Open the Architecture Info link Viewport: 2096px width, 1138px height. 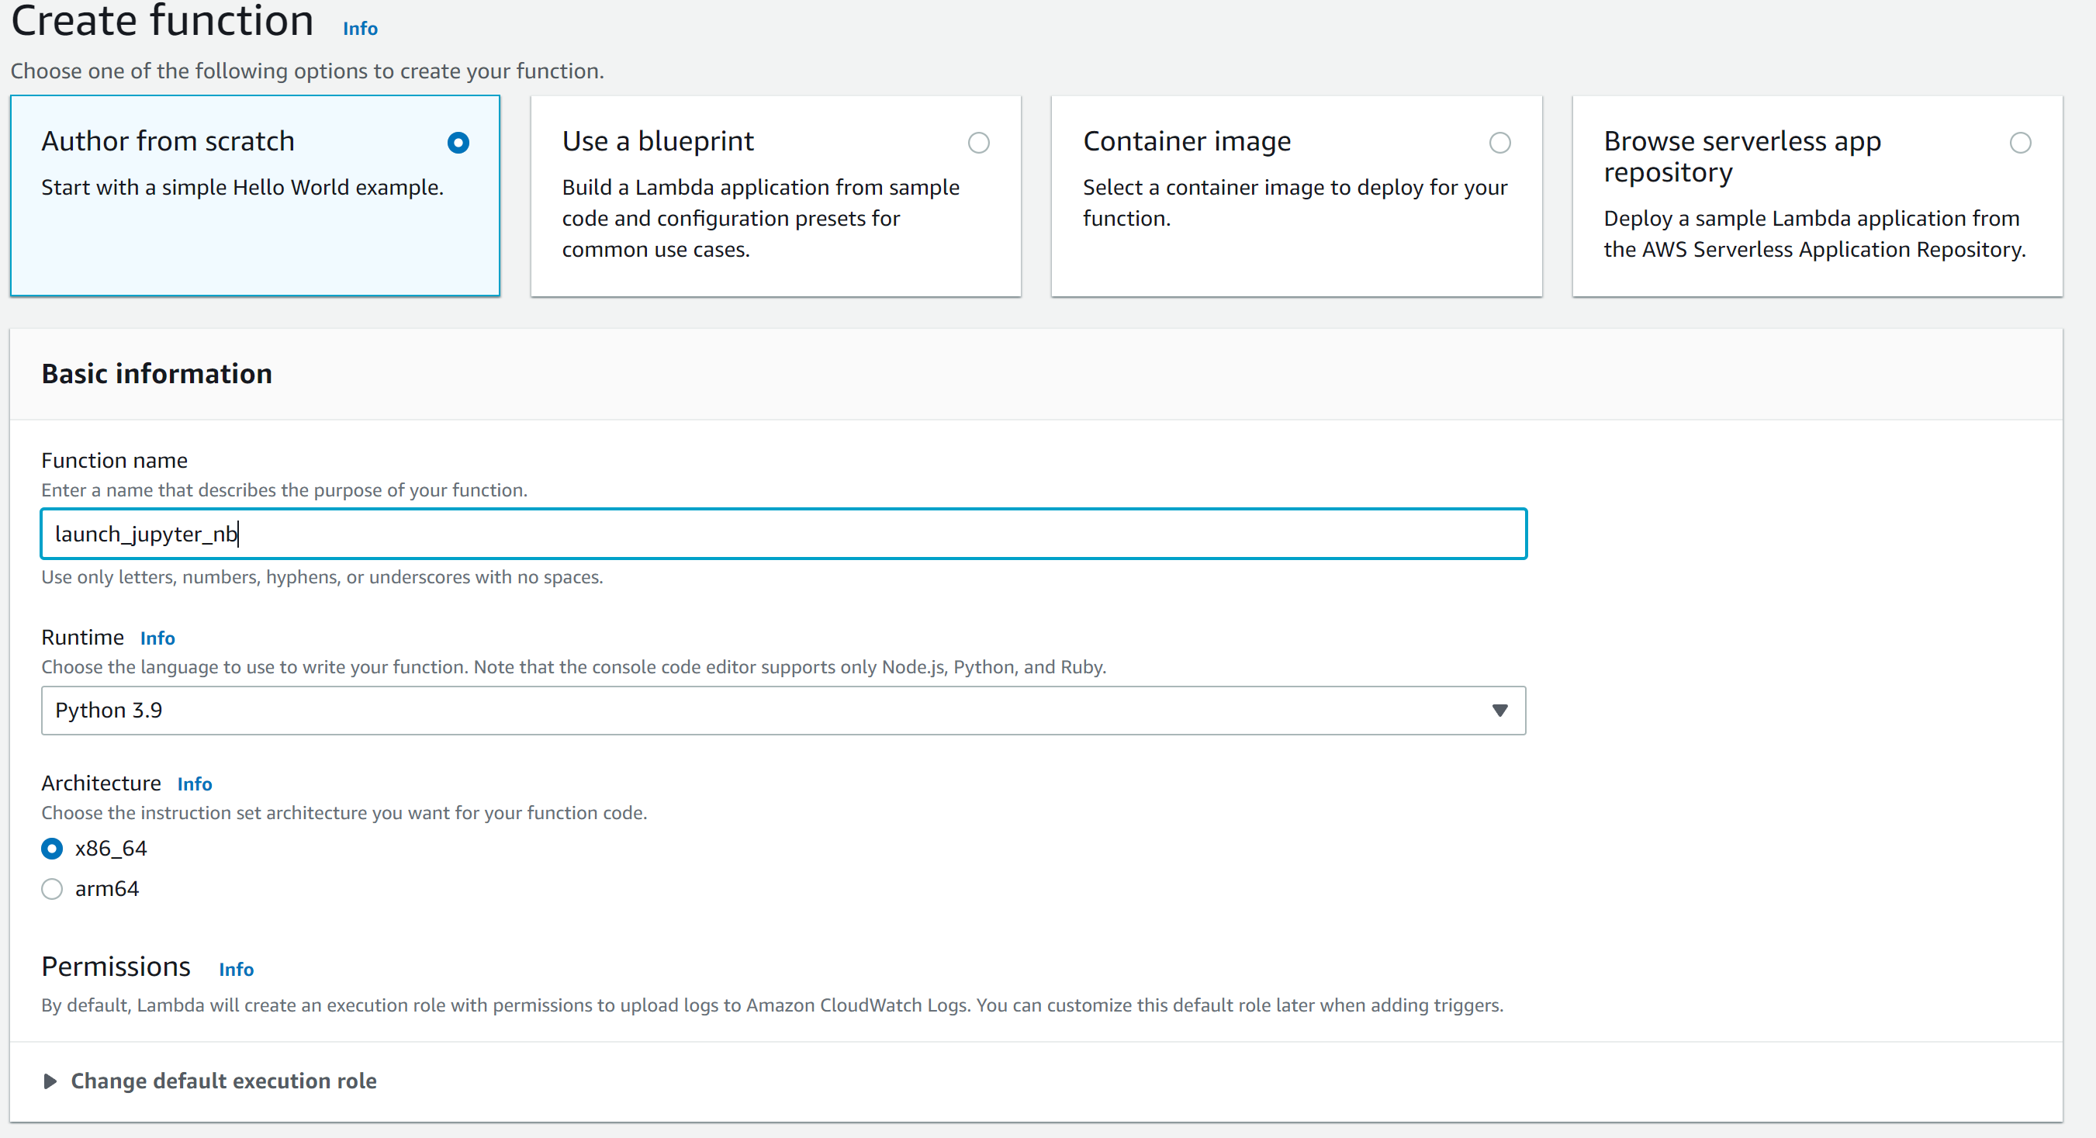(x=195, y=783)
